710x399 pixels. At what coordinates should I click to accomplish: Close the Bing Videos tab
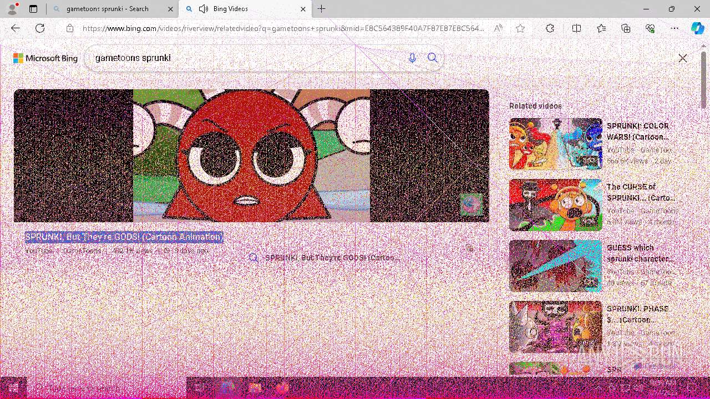click(x=303, y=9)
